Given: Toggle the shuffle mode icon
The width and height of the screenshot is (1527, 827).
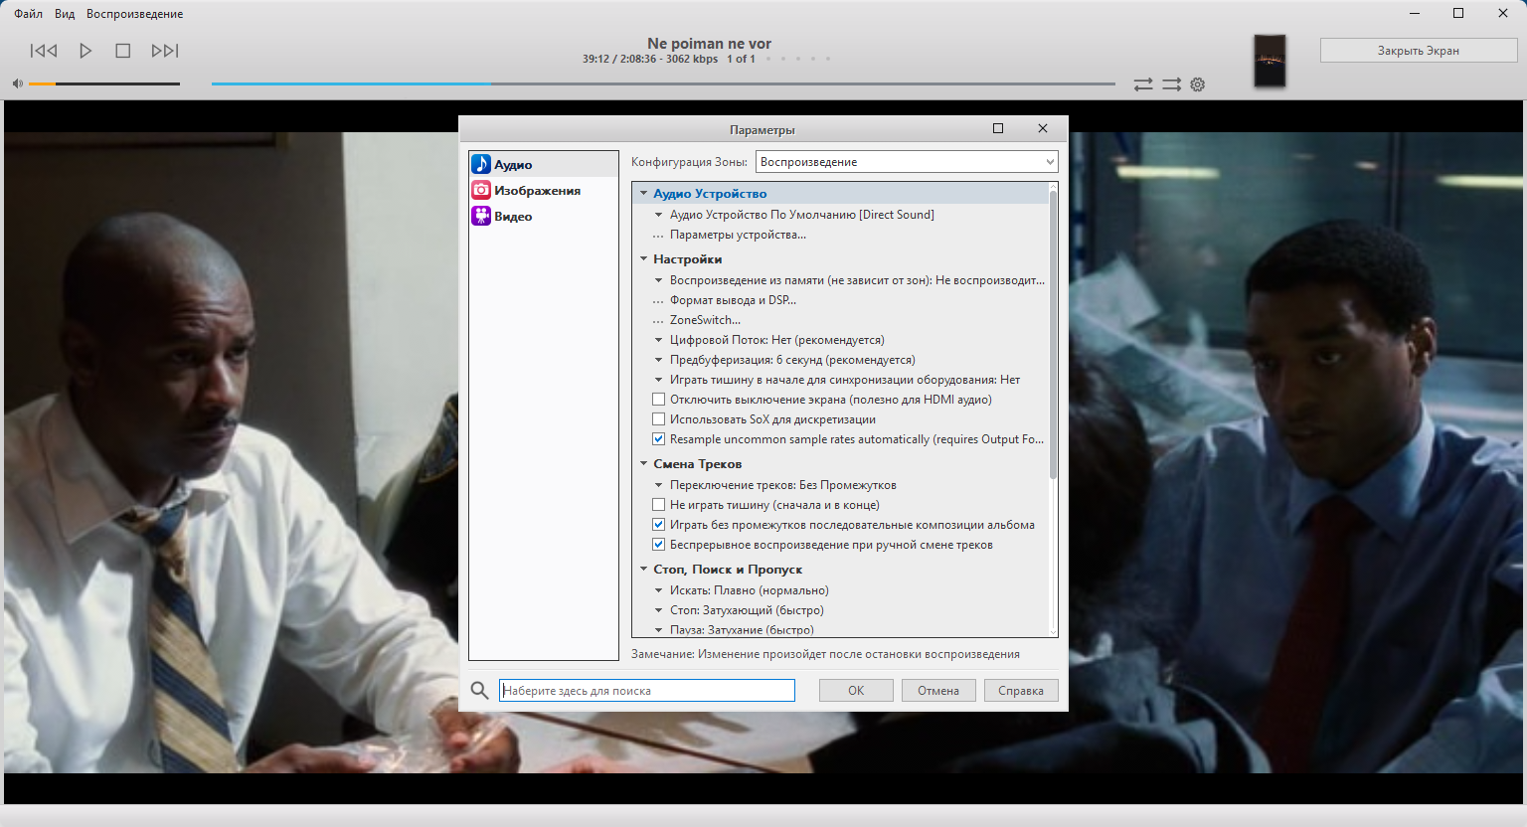Looking at the screenshot, I should [x=1172, y=84].
